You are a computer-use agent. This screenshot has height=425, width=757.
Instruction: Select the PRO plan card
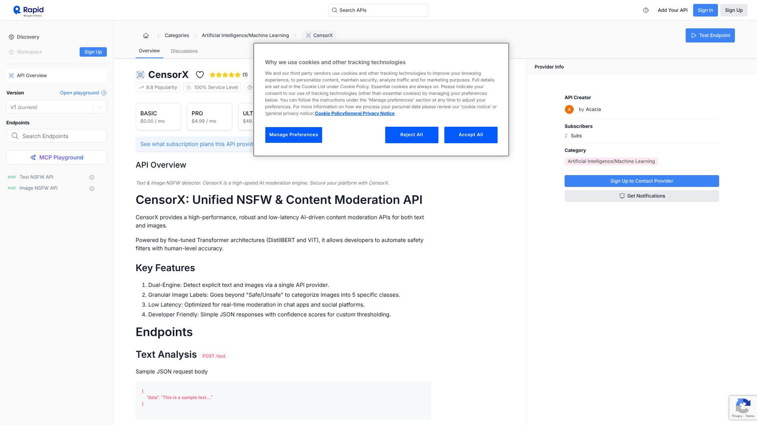pos(209,117)
